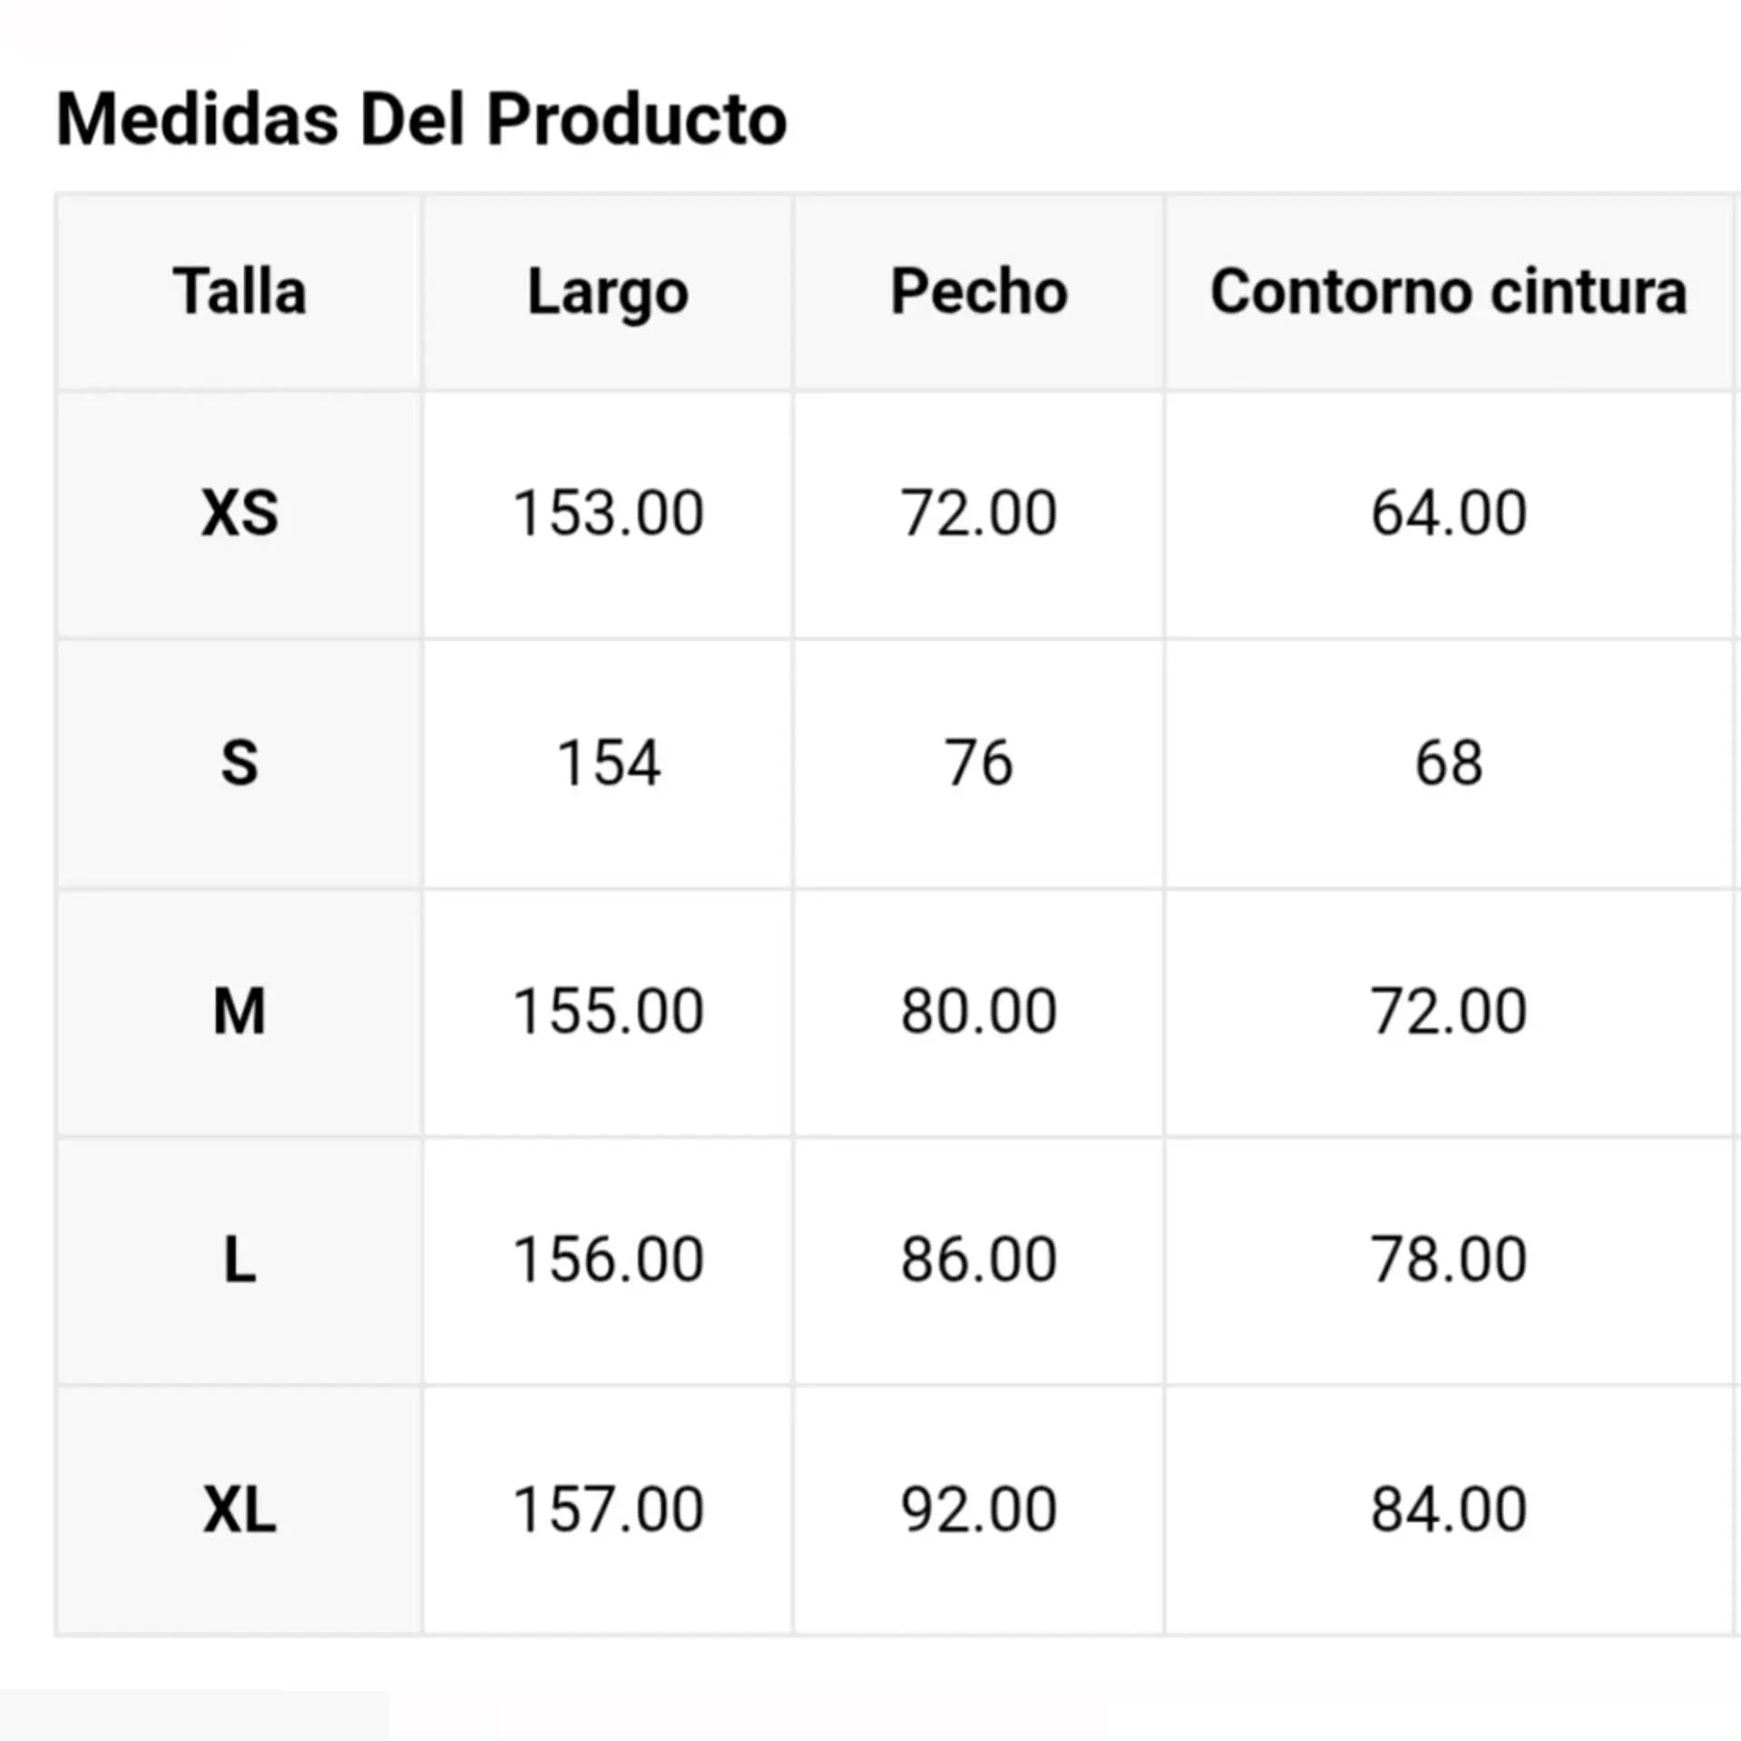
Task: Click the Contorno cintura column header
Action: click(x=1448, y=292)
